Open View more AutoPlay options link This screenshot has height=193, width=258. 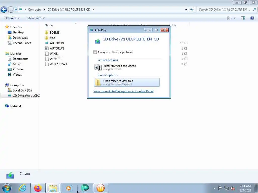123,91
